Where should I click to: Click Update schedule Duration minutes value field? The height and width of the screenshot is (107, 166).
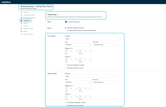coord(85,97)
